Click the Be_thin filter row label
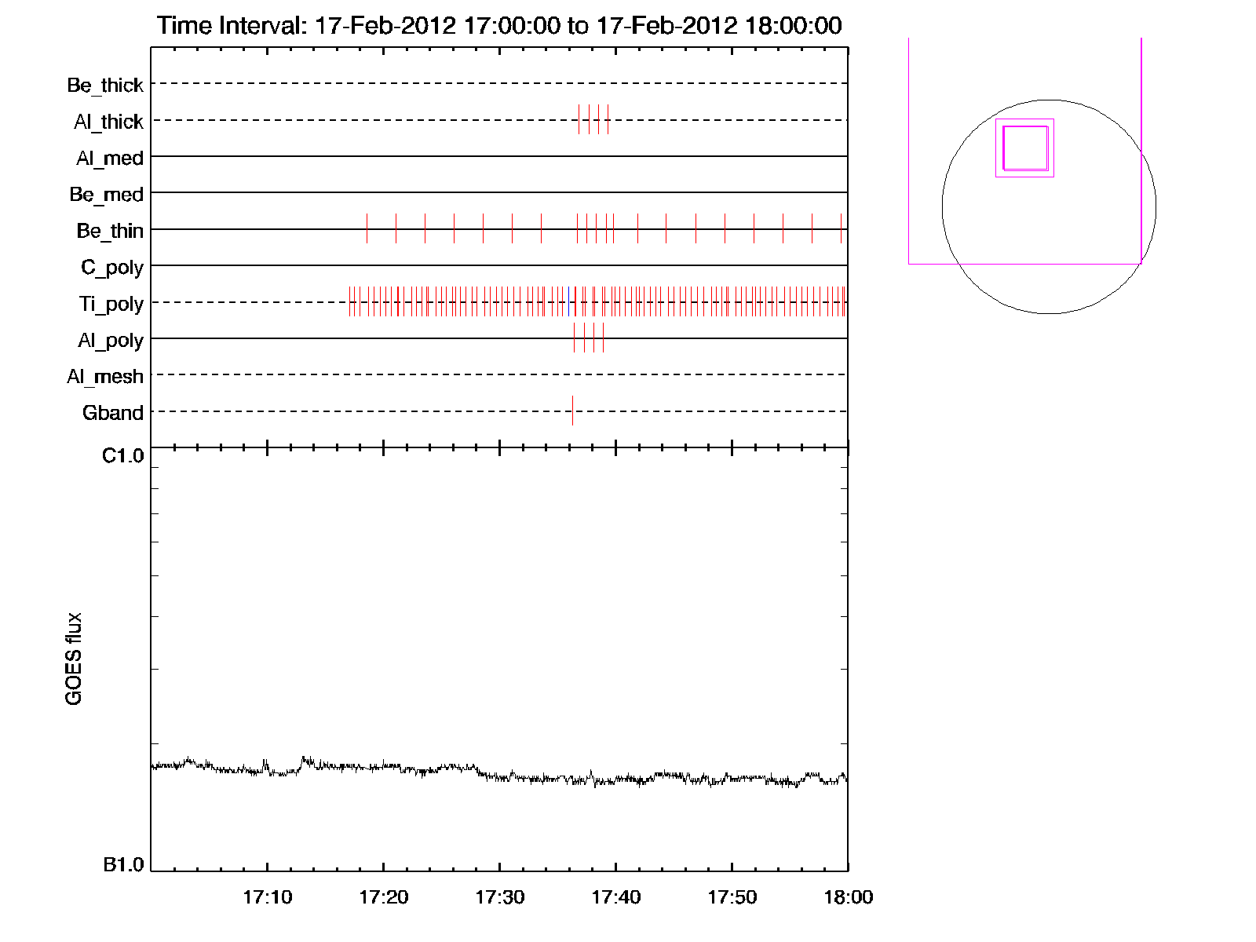Screen dimensions: 1256x942 point(109,231)
